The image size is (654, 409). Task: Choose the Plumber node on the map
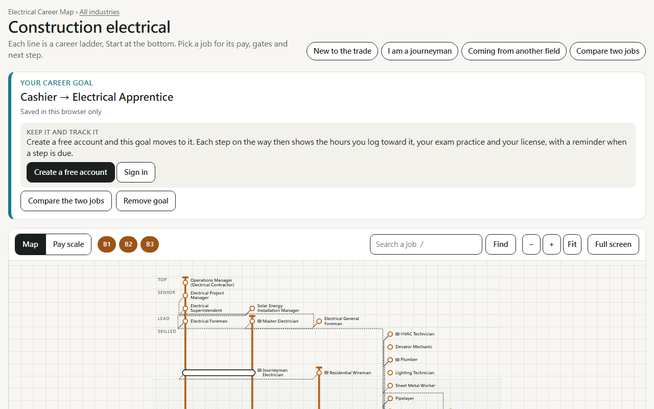point(390,359)
